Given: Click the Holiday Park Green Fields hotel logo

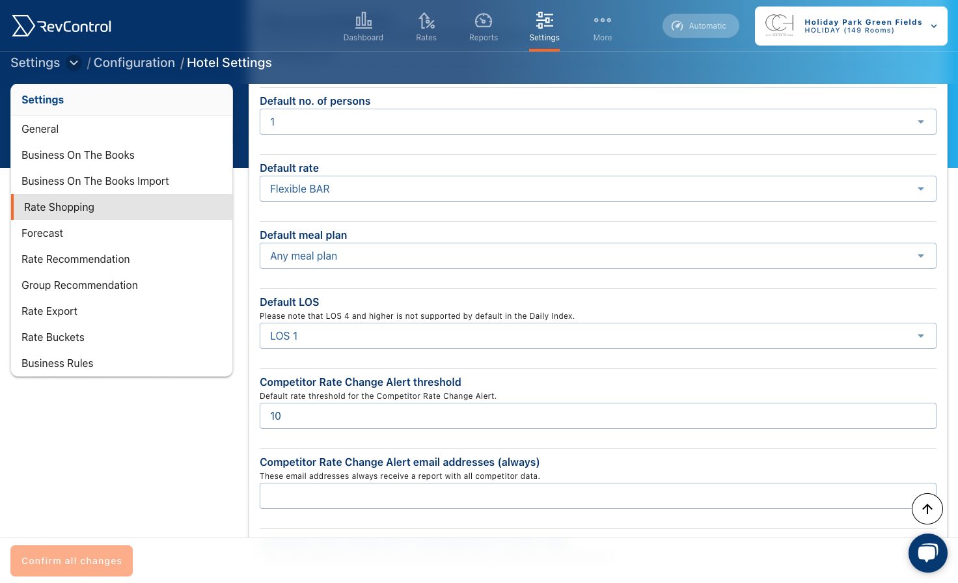Looking at the screenshot, I should click(x=779, y=25).
